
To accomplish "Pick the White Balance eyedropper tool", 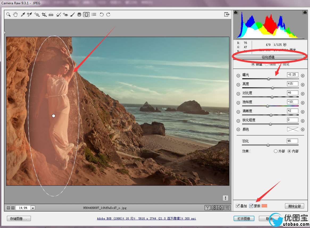I will click(x=23, y=14).
